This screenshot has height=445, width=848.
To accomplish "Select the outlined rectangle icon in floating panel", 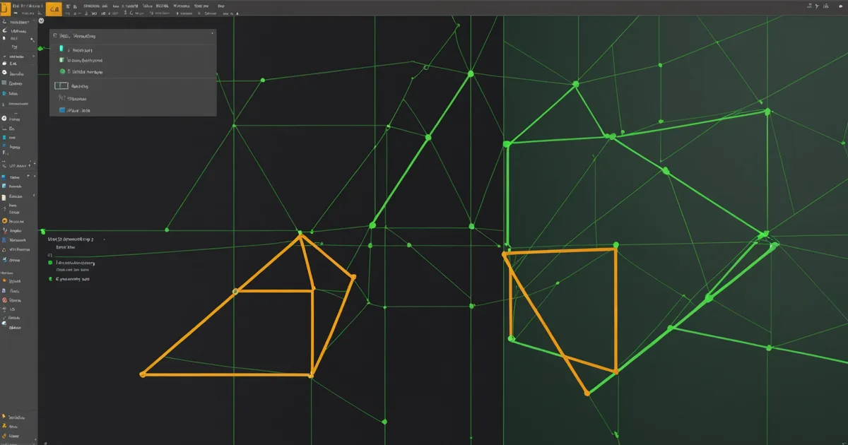I will coord(61,85).
